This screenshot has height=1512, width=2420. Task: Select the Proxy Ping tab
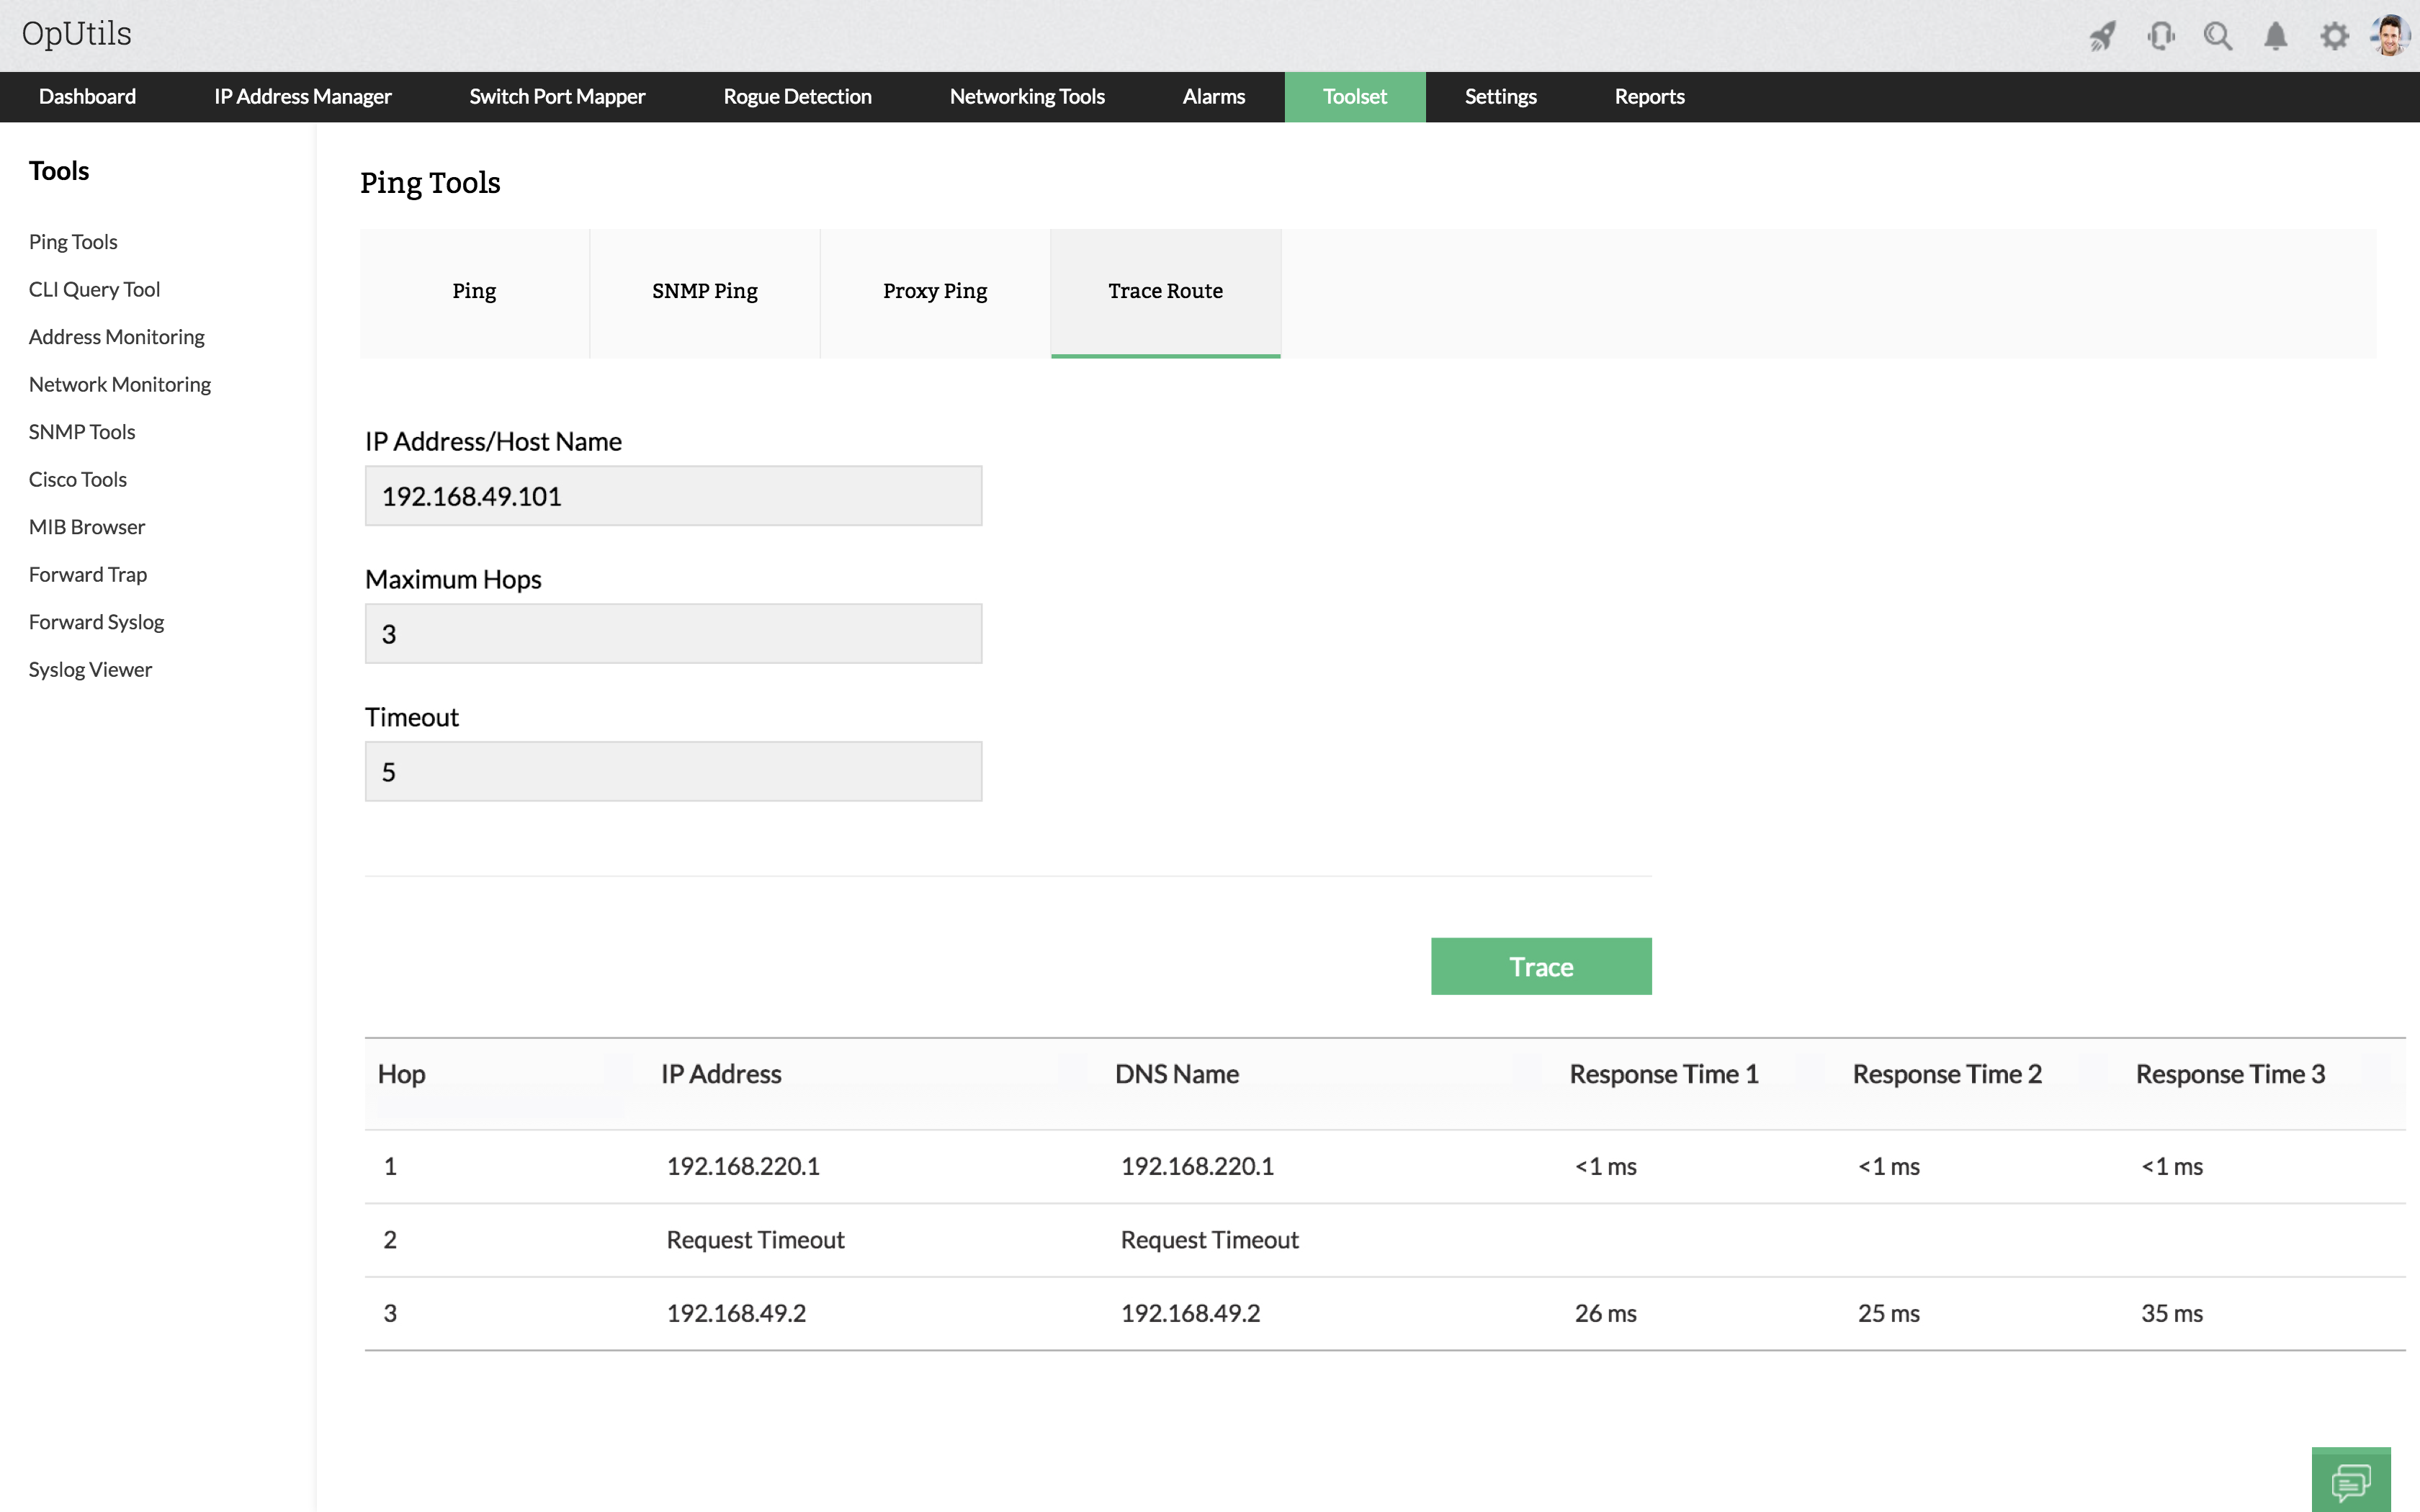pyautogui.click(x=934, y=291)
